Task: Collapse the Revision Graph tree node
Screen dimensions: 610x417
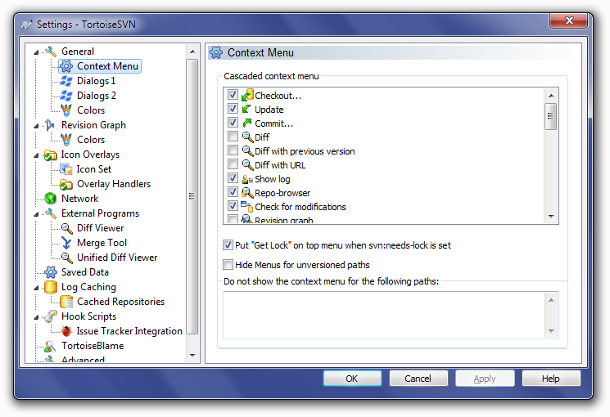Action: 36,126
